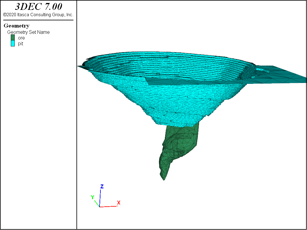Select the 'pit' legend label

(x=20, y=44)
